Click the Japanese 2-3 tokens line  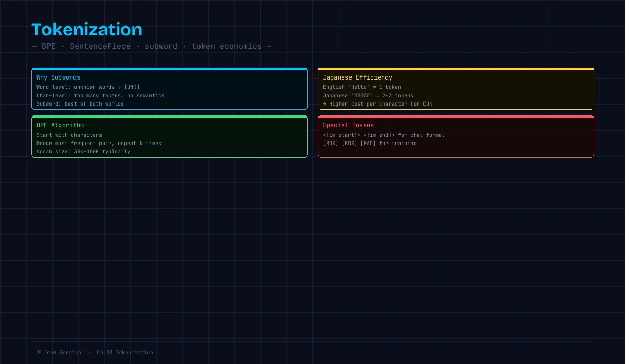pyautogui.click(x=368, y=96)
